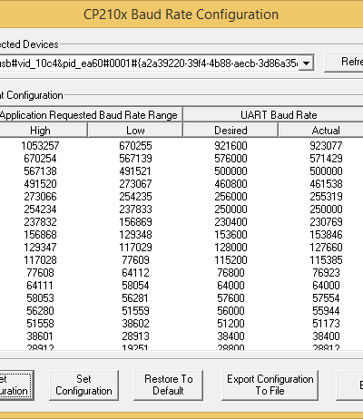Click the High column header

(43, 131)
